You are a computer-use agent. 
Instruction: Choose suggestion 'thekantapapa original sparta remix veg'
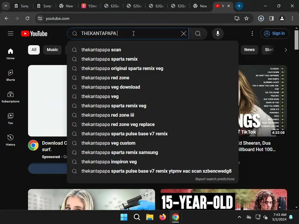(152, 68)
